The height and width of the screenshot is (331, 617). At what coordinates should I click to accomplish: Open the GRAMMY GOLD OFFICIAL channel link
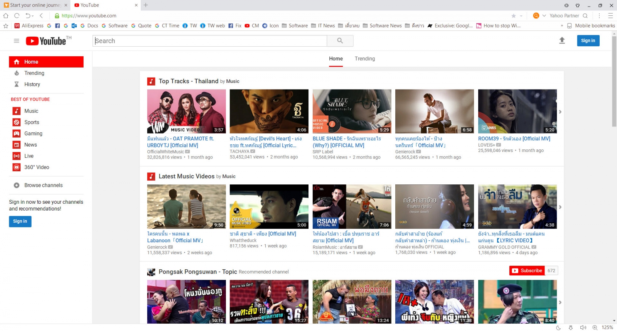pos(504,247)
